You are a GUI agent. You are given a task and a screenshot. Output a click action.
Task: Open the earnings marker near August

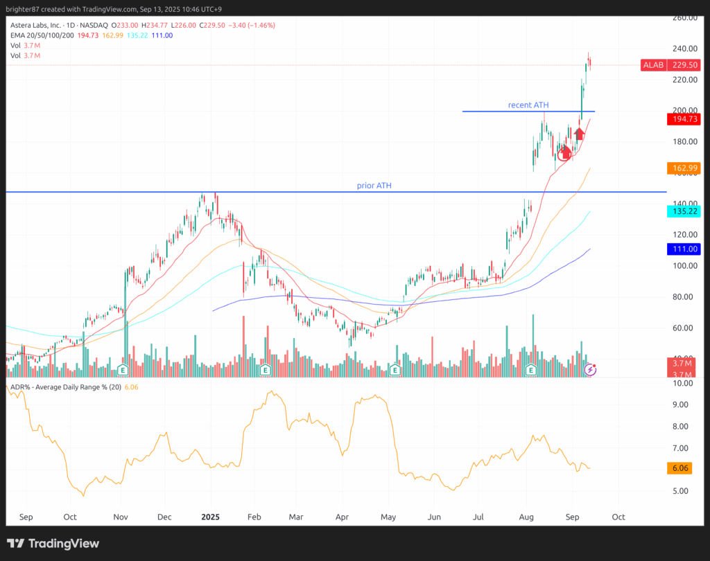click(x=530, y=370)
